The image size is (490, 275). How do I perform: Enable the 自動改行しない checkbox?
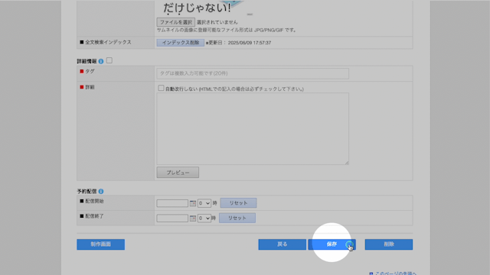[x=161, y=89]
